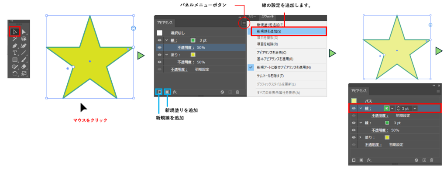Screen dimensions: 447x169
Task: Select the Rectangle shape tool
Action: coord(14,60)
